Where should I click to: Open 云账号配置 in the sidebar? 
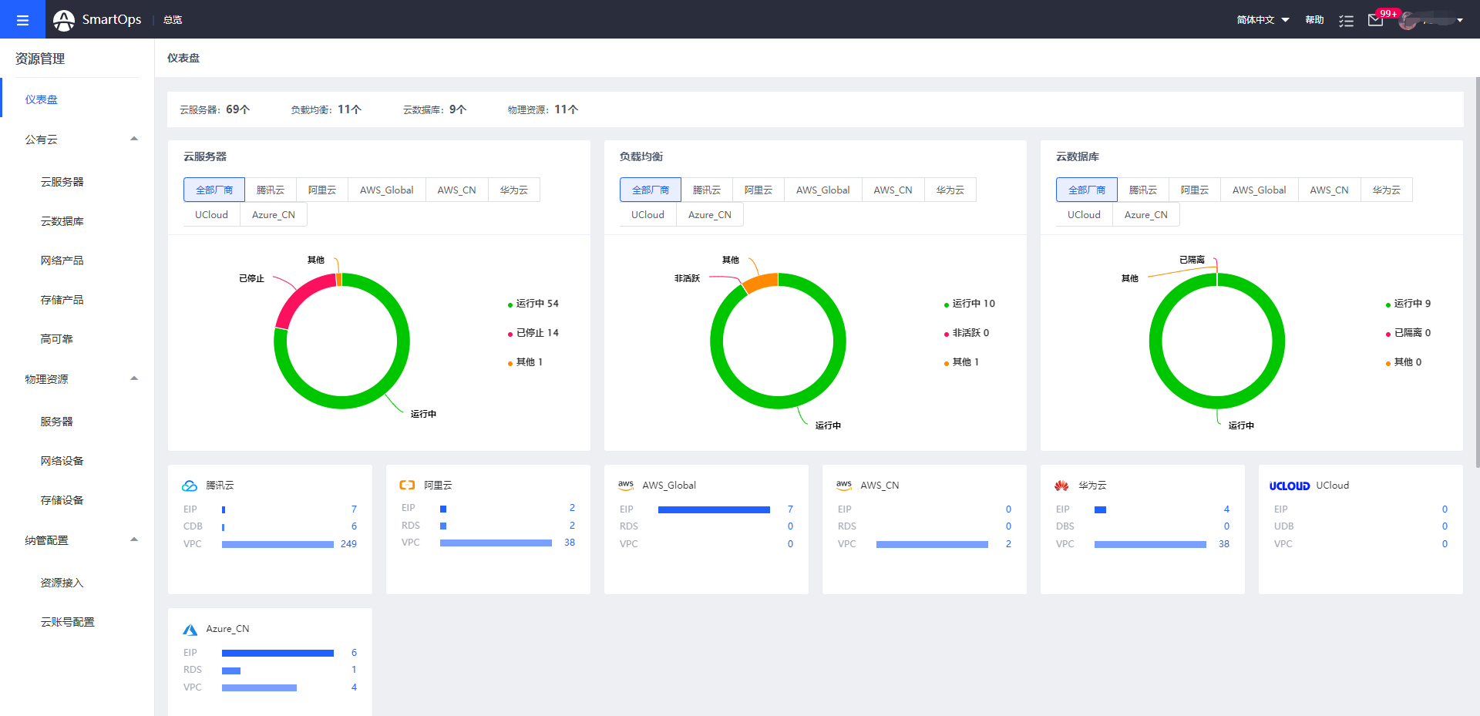click(67, 622)
